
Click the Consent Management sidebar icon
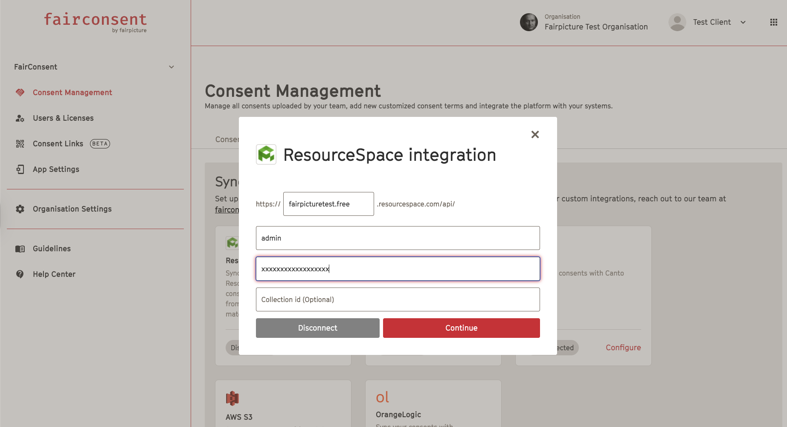pos(20,93)
